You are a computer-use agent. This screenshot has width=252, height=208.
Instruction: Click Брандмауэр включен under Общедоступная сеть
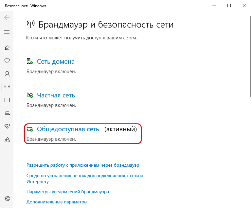51,139
